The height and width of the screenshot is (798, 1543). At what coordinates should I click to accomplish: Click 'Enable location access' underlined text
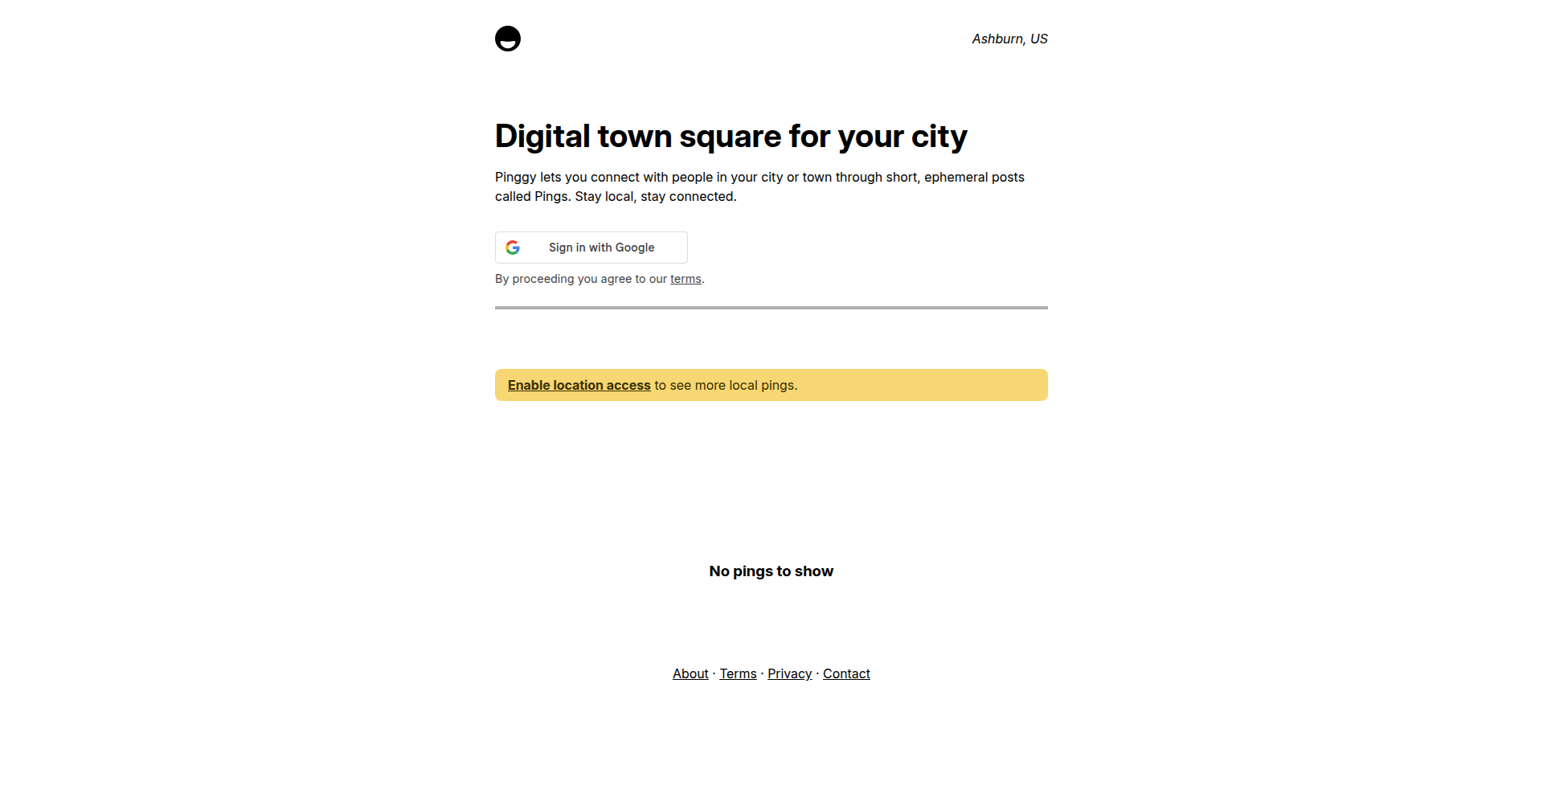point(578,385)
